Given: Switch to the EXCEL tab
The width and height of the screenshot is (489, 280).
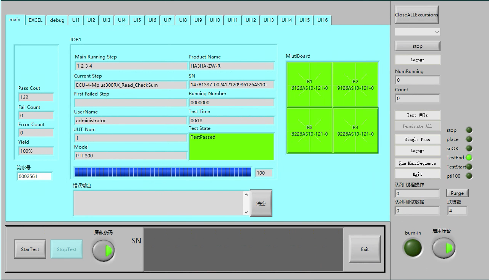Looking at the screenshot, I should click(36, 20).
